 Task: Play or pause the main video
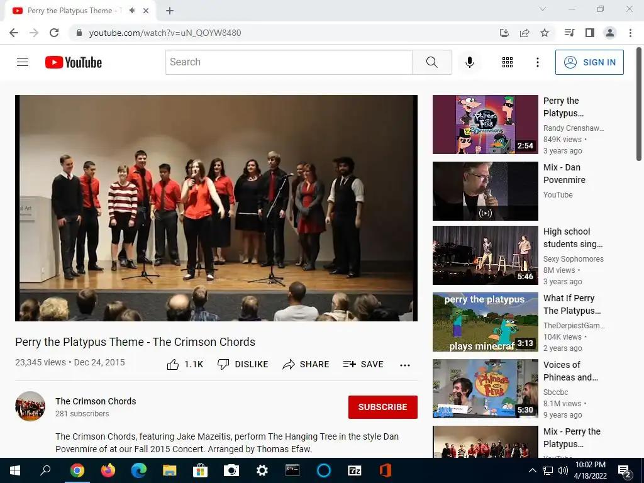tap(216, 208)
